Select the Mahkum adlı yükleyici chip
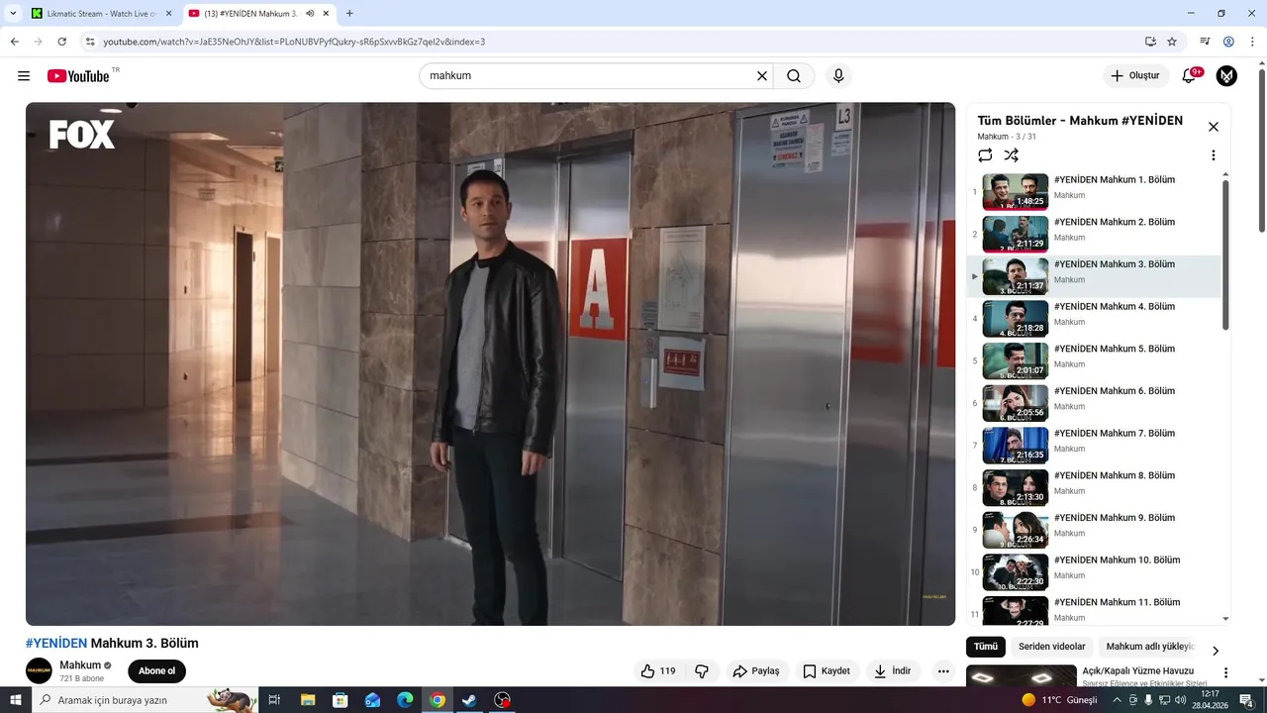The image size is (1267, 713). coord(1150,647)
